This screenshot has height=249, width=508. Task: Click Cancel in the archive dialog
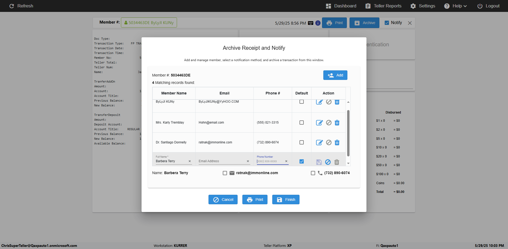(x=223, y=200)
